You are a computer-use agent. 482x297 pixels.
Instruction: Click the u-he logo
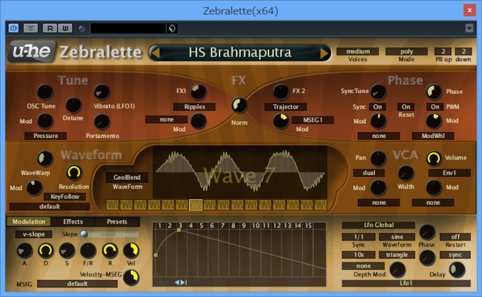tap(31, 52)
